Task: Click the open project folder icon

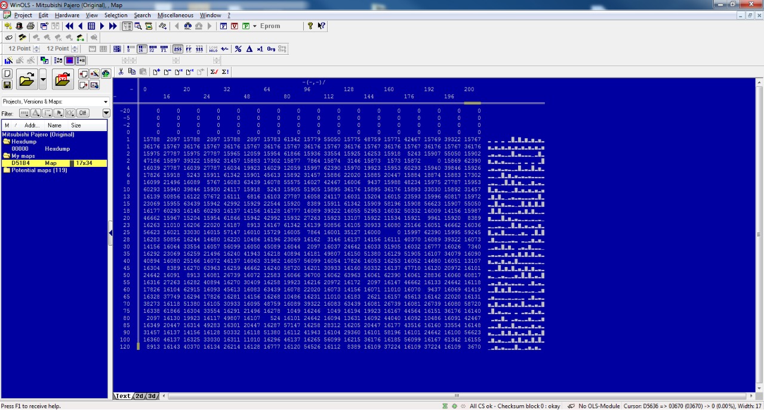Action: (x=26, y=79)
